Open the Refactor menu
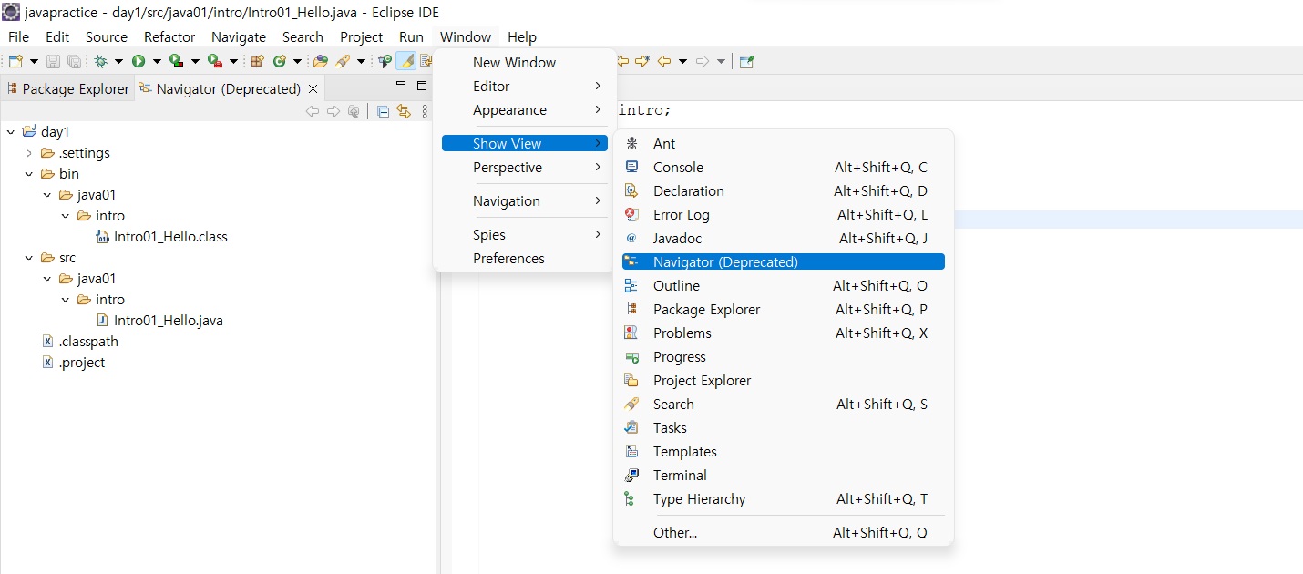 click(x=169, y=37)
